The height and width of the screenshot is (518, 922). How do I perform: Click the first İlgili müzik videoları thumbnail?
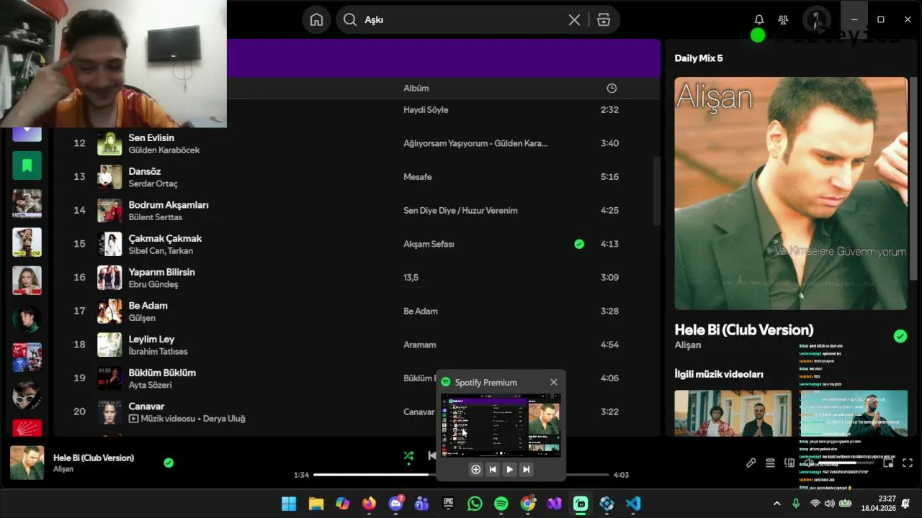pos(733,414)
